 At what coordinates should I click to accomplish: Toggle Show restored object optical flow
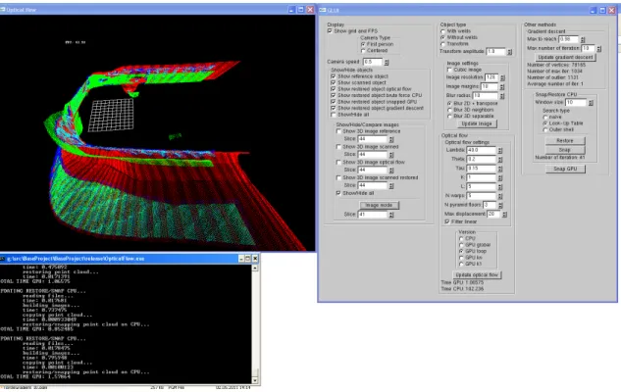coord(334,89)
